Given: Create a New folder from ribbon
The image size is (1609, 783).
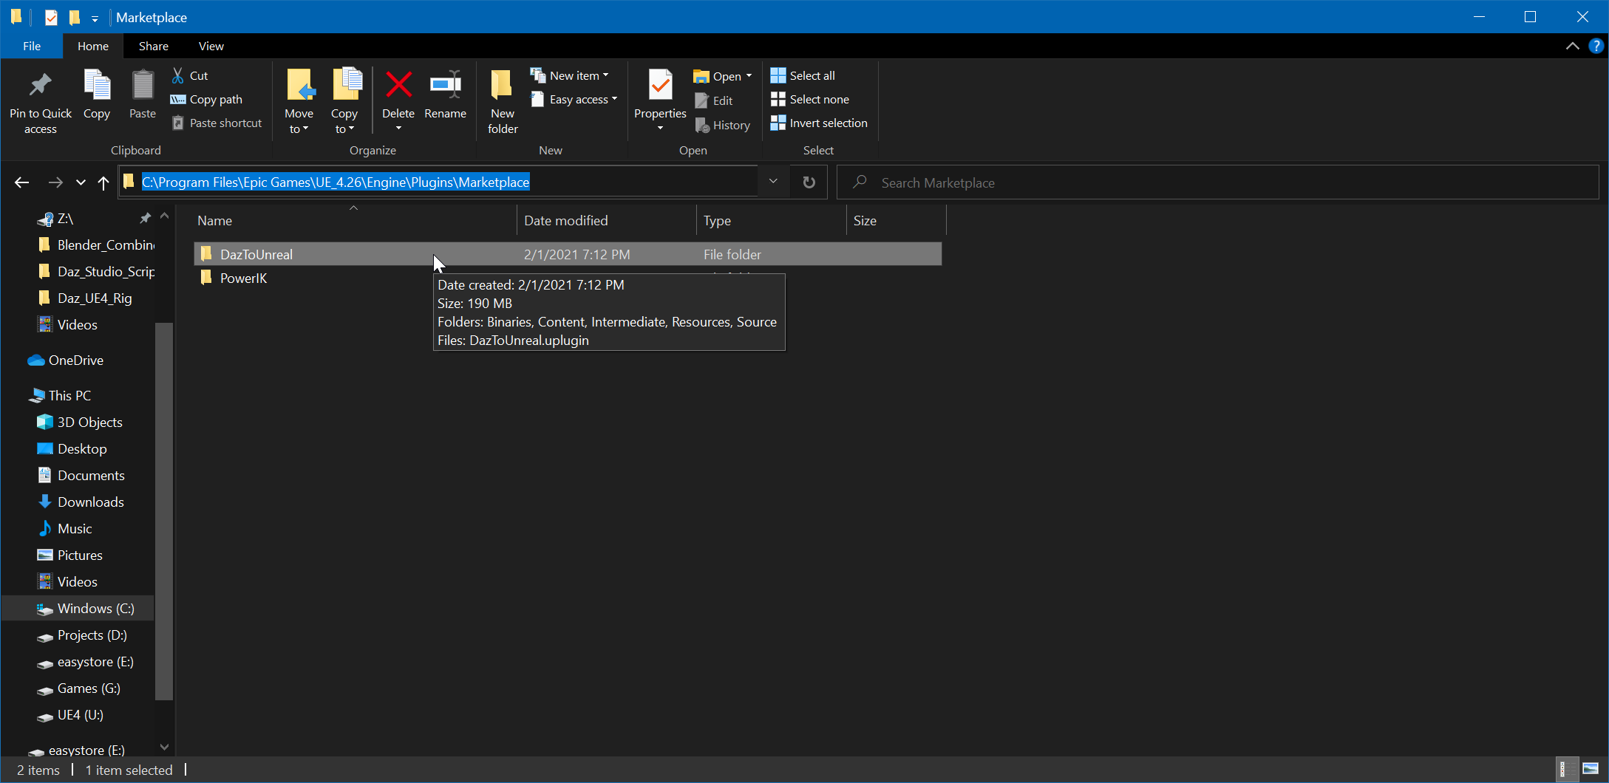Looking at the screenshot, I should point(503,100).
